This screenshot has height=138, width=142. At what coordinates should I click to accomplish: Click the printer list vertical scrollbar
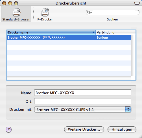pyautogui.click(x=133, y=55)
